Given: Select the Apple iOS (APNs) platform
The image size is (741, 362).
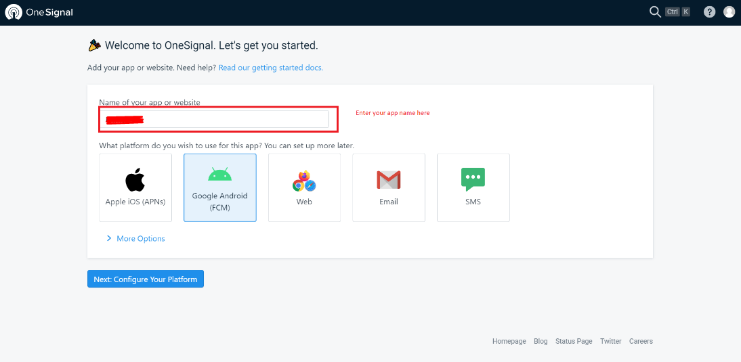Looking at the screenshot, I should [x=135, y=187].
